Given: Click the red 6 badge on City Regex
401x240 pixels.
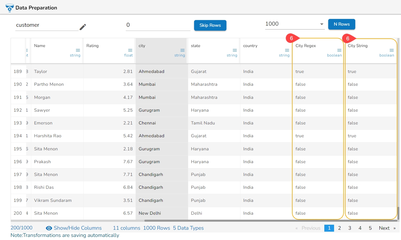Looking at the screenshot, I should [x=291, y=38].
